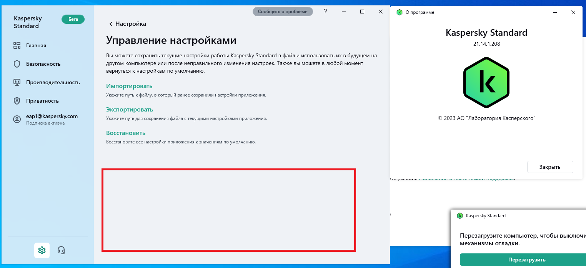This screenshot has height=268, width=586.
Task: Close the О программе window with X
Action: [573, 12]
